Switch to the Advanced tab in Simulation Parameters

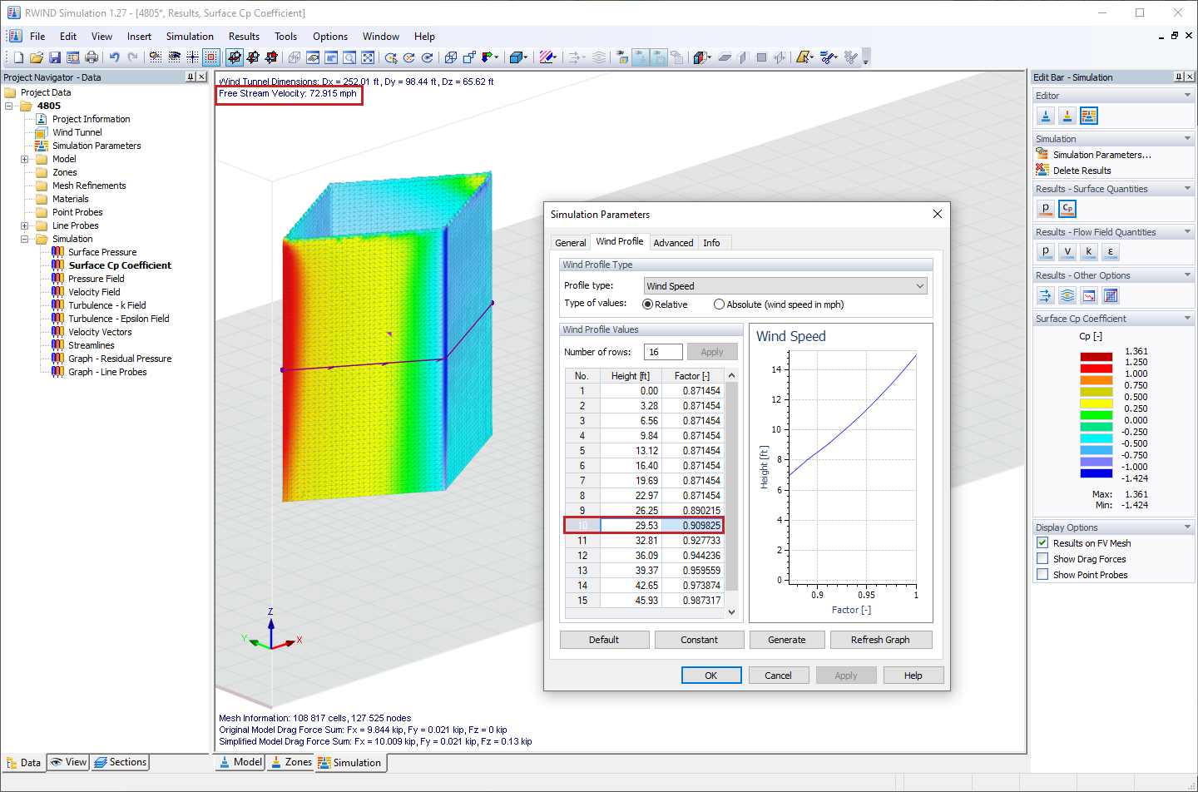[673, 242]
